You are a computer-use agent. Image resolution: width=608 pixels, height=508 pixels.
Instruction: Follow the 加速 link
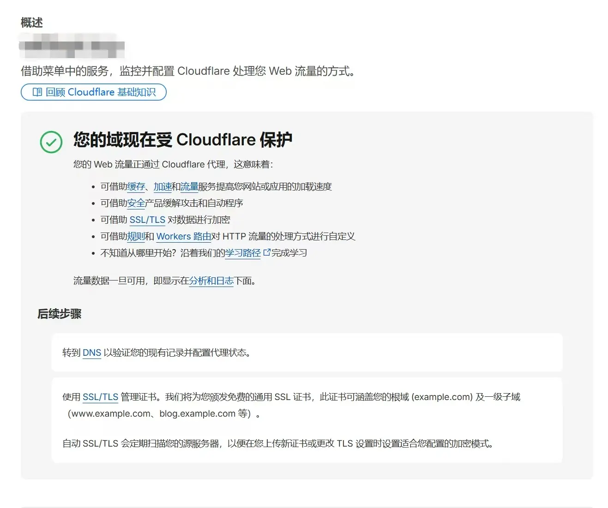pos(163,186)
